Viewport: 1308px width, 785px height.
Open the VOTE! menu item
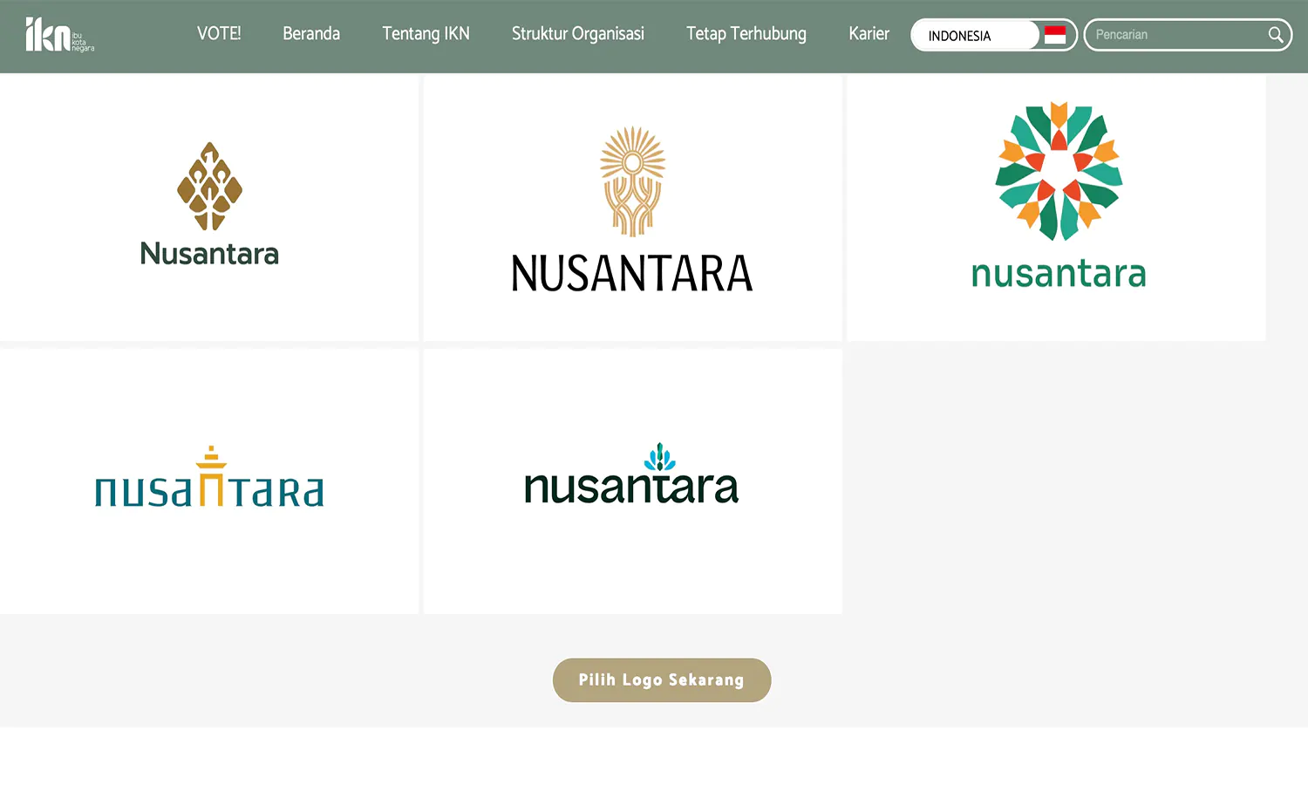pos(219,34)
